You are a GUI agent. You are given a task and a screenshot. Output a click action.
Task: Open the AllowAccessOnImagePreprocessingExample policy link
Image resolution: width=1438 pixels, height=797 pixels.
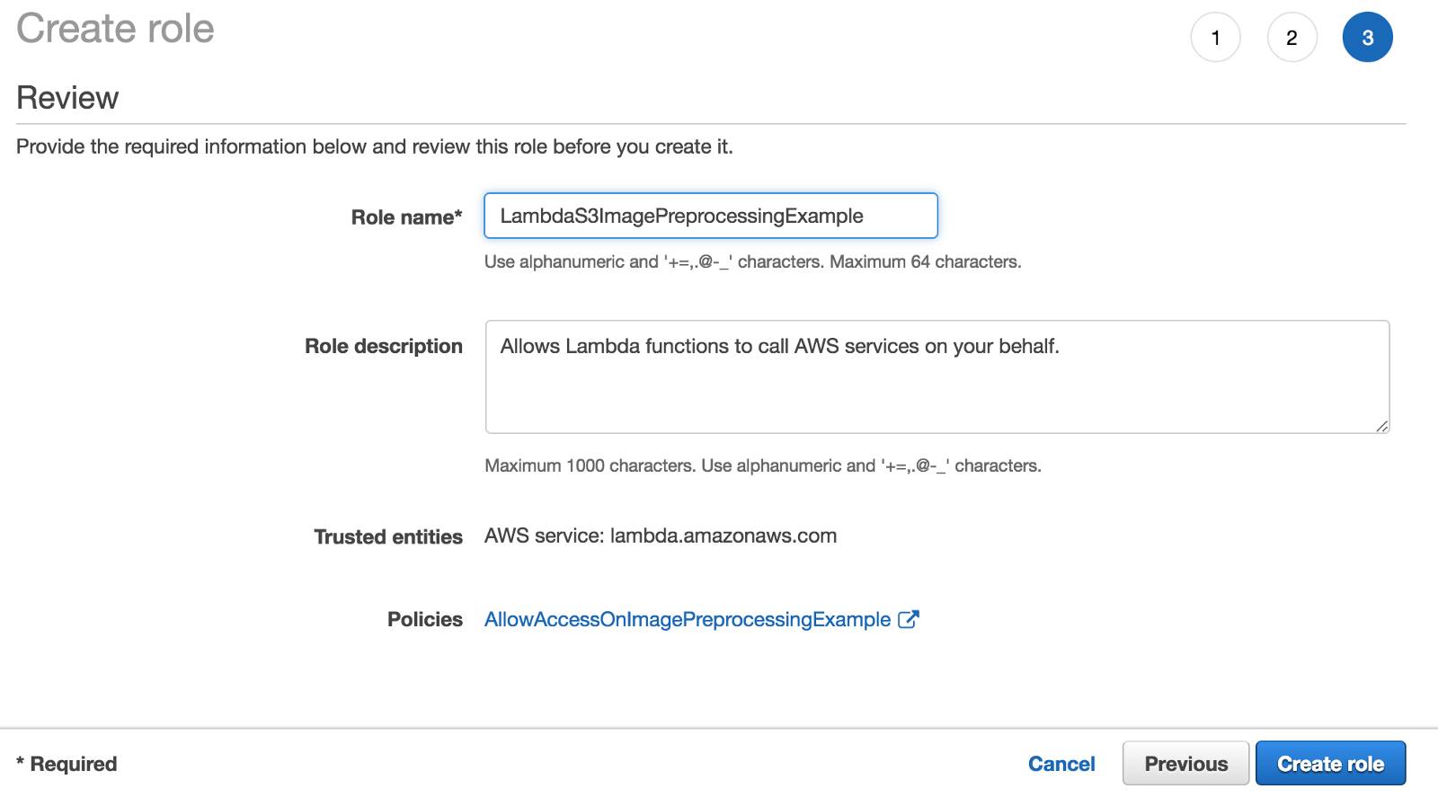pos(688,619)
